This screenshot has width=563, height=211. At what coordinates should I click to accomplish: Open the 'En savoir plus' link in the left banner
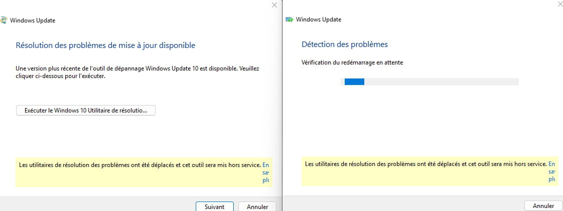[x=266, y=172]
